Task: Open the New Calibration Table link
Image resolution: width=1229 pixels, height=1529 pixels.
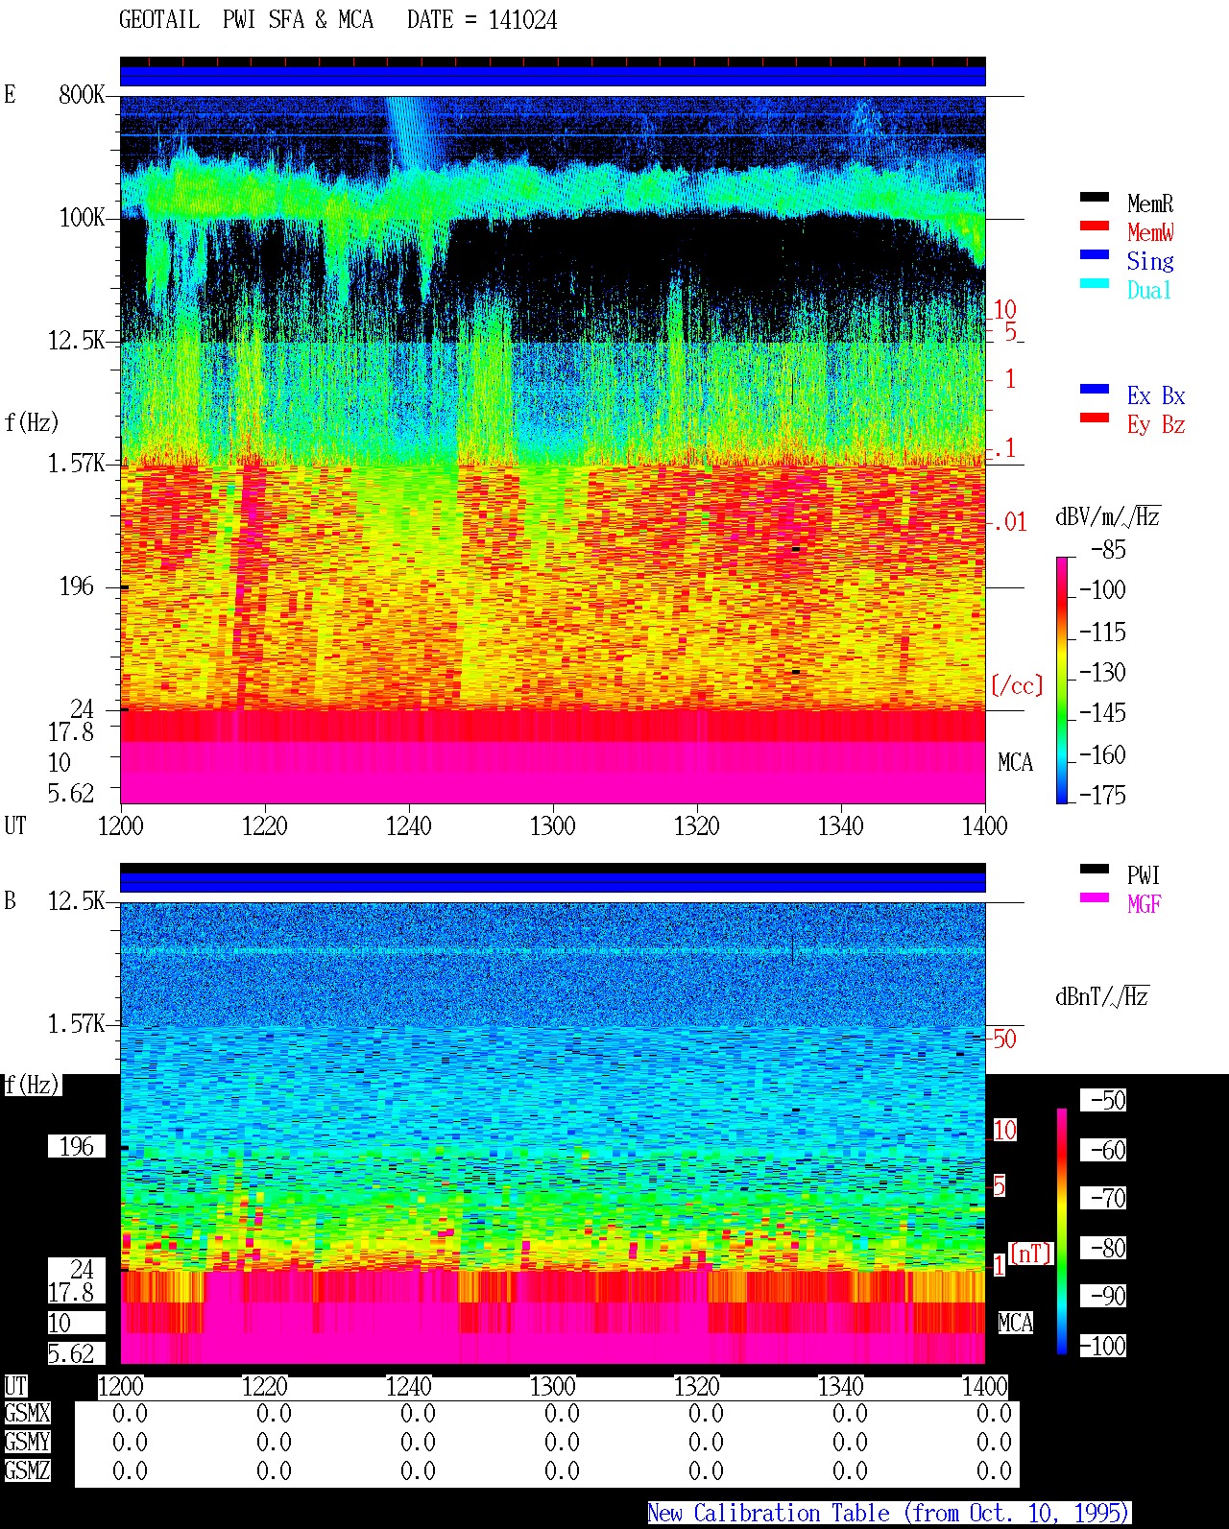Action: point(889,1514)
